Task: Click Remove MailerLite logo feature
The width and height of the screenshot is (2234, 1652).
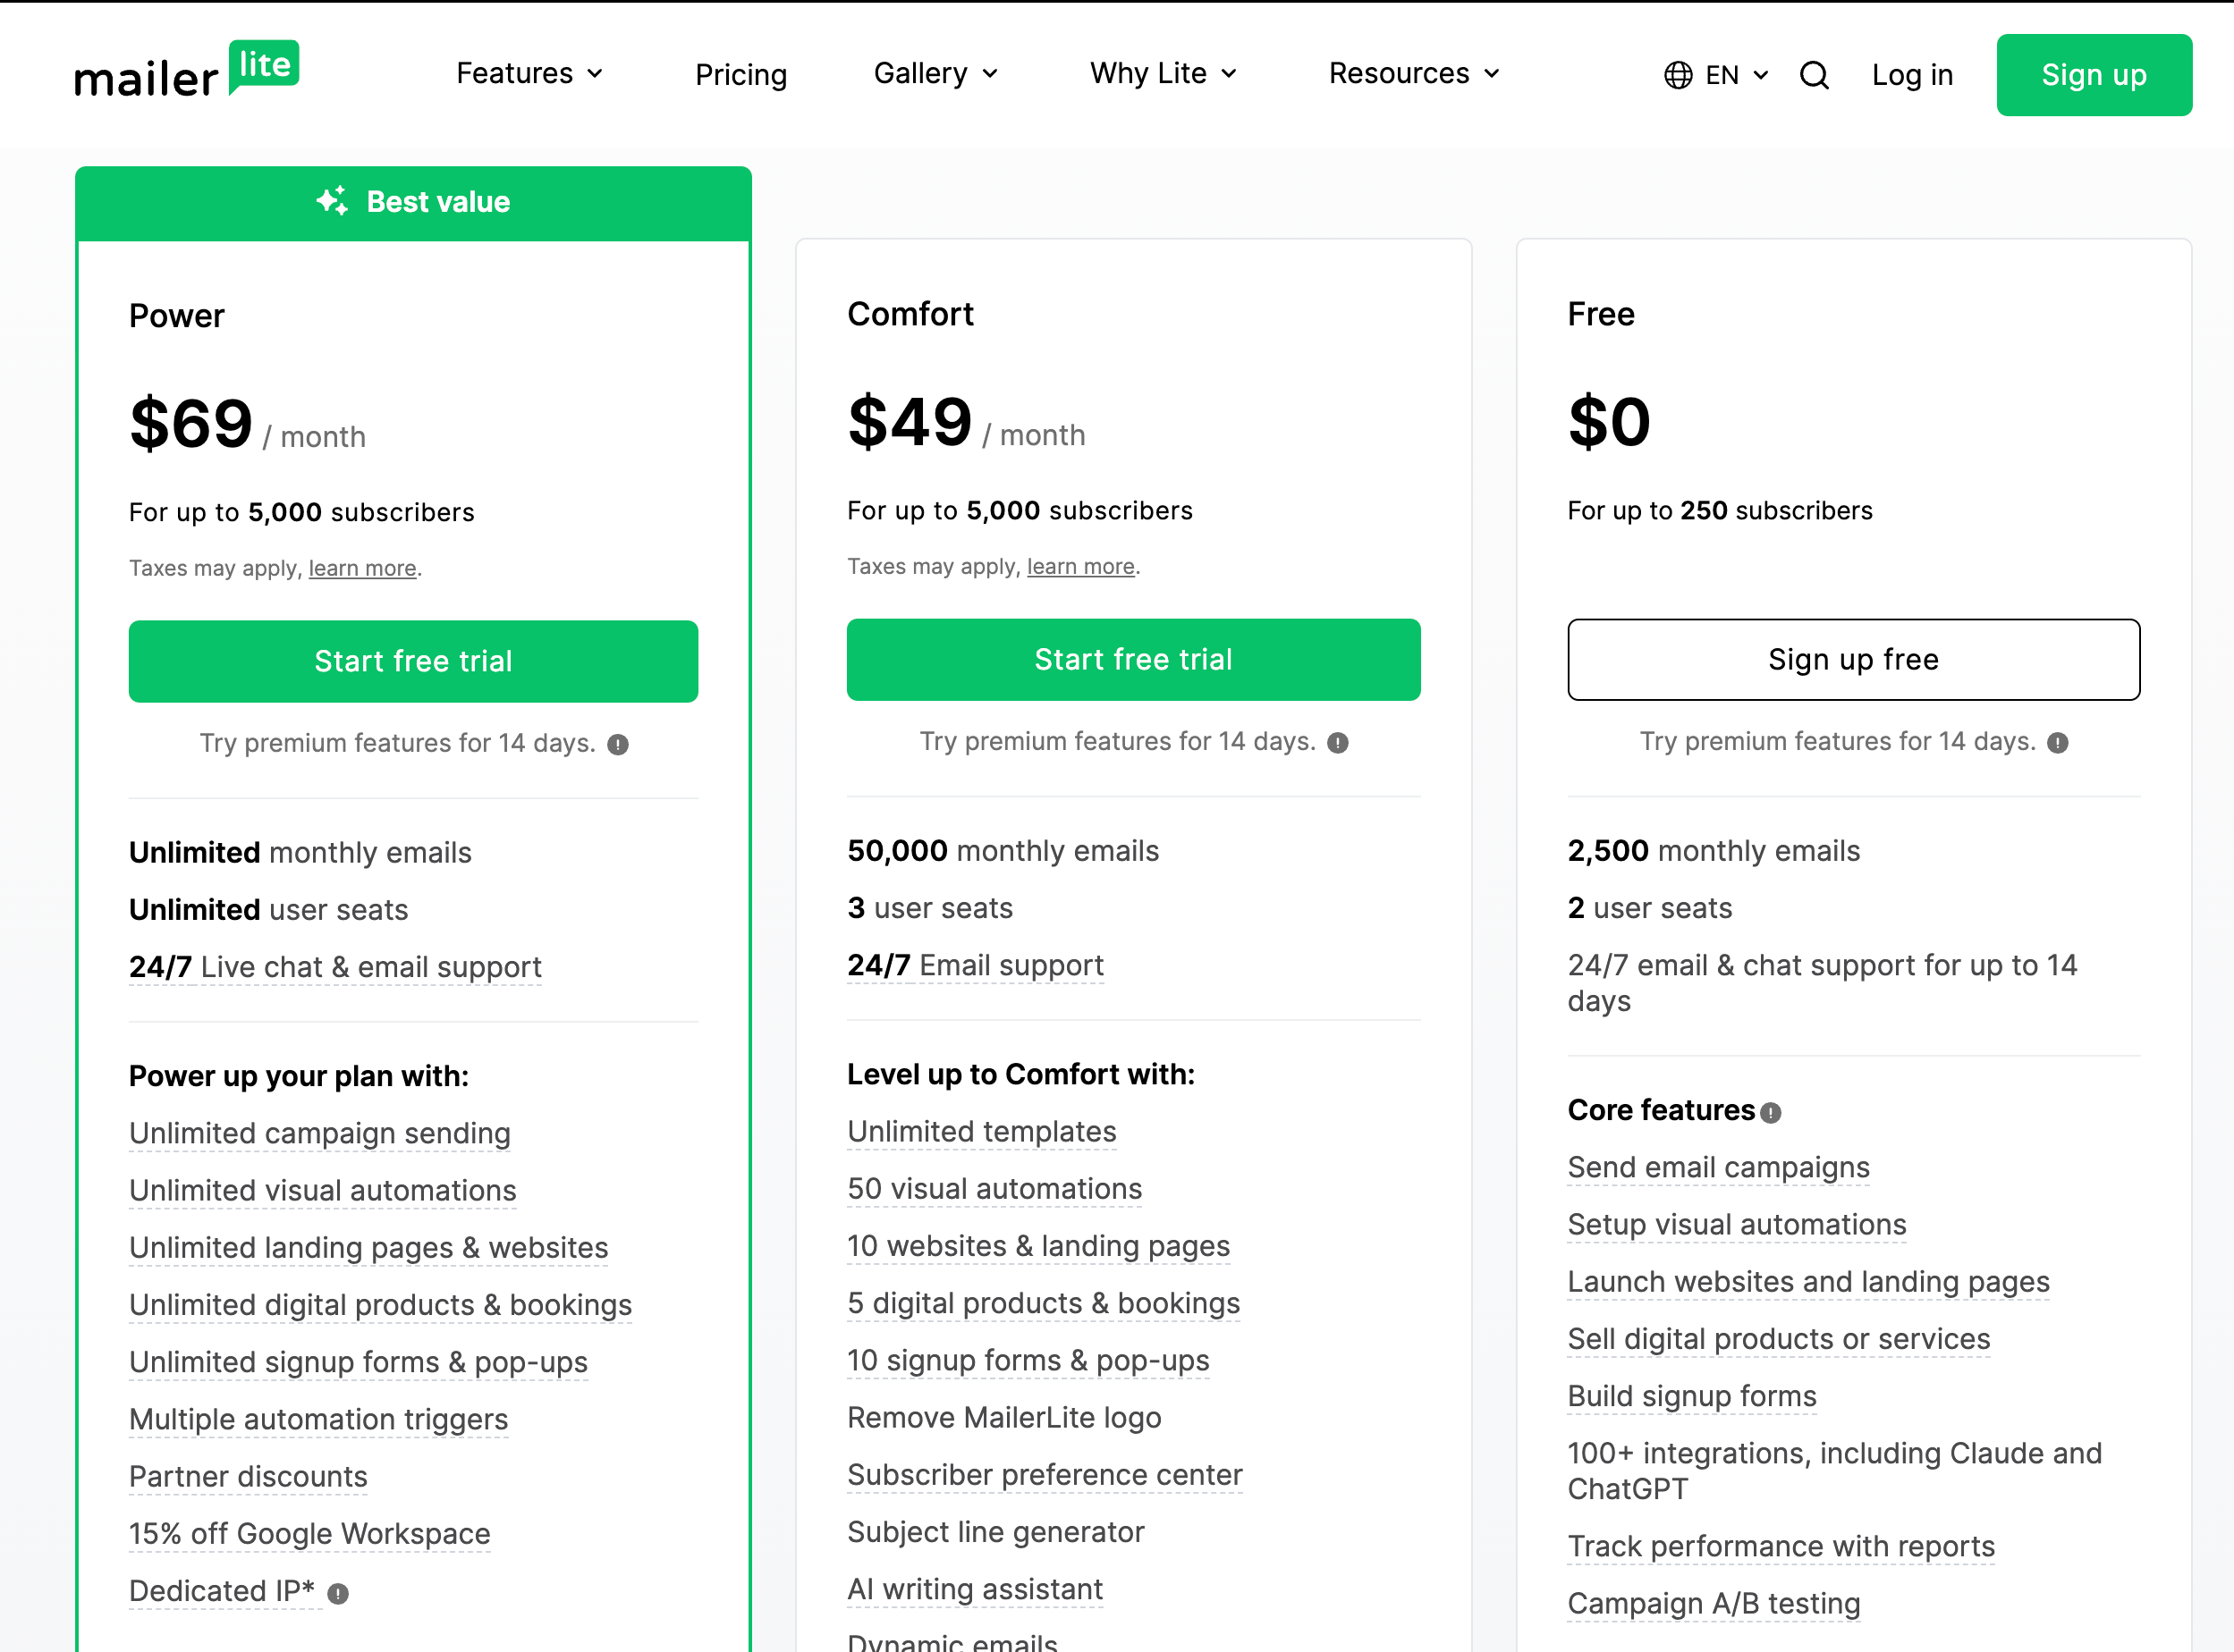Action: point(1004,1417)
